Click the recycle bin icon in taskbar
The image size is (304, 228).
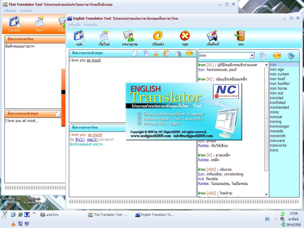pos(20,224)
